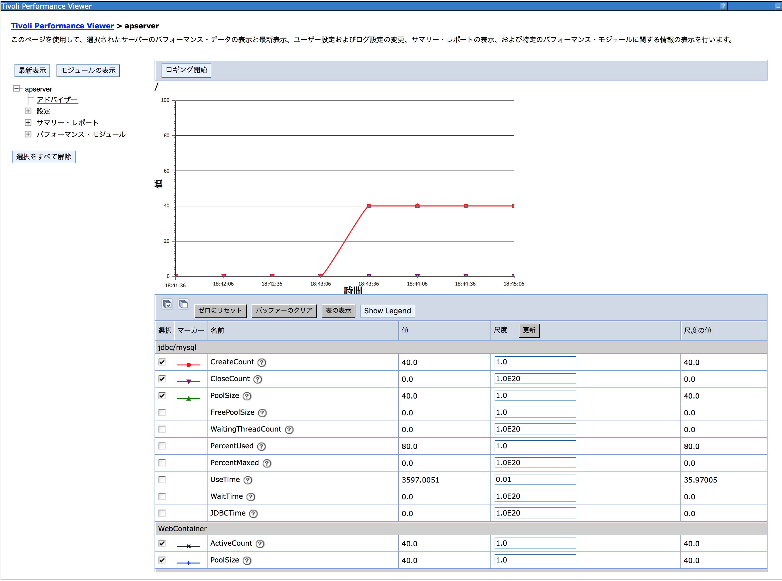Check the UseTime checkbox
The height and width of the screenshot is (581, 782).
pos(162,479)
